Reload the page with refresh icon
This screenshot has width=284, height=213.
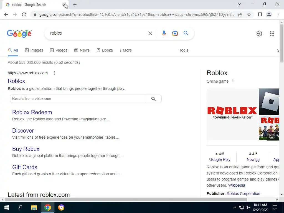point(24,14)
